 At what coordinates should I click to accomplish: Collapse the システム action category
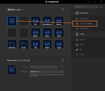pos(74,34)
